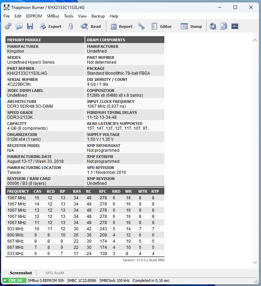The width and height of the screenshot is (261, 286).
Task: Open the Backup menu
Action: pos(98,16)
